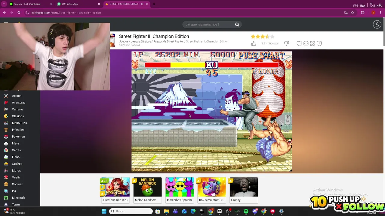Open Windows Start menu
This screenshot has height=216, width=385.
pyautogui.click(x=104, y=211)
